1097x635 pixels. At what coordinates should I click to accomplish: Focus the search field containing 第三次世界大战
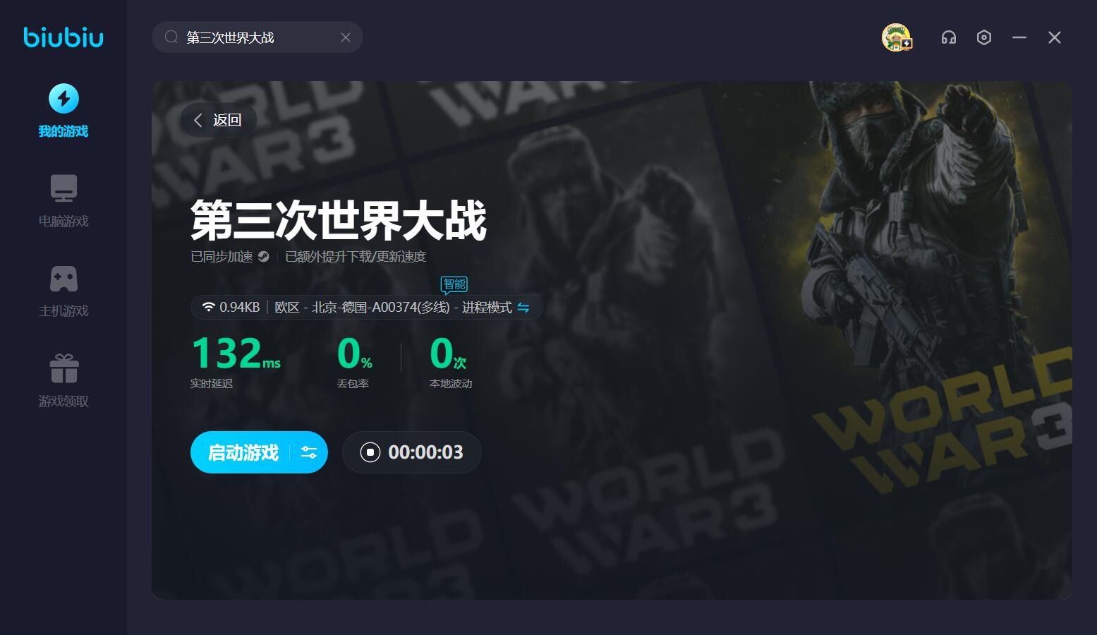pyautogui.click(x=257, y=37)
